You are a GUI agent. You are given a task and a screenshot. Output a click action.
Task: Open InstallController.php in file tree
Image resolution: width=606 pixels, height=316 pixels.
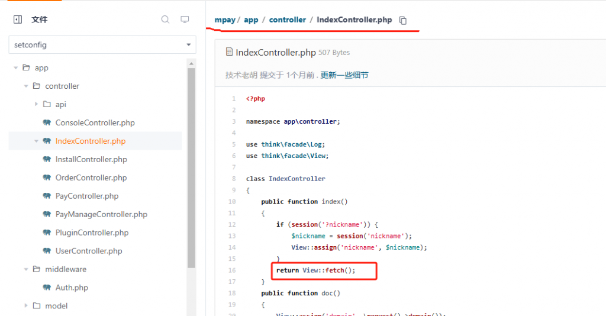pos(91,159)
